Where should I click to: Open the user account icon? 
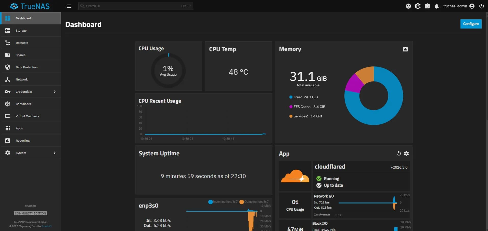click(x=472, y=6)
